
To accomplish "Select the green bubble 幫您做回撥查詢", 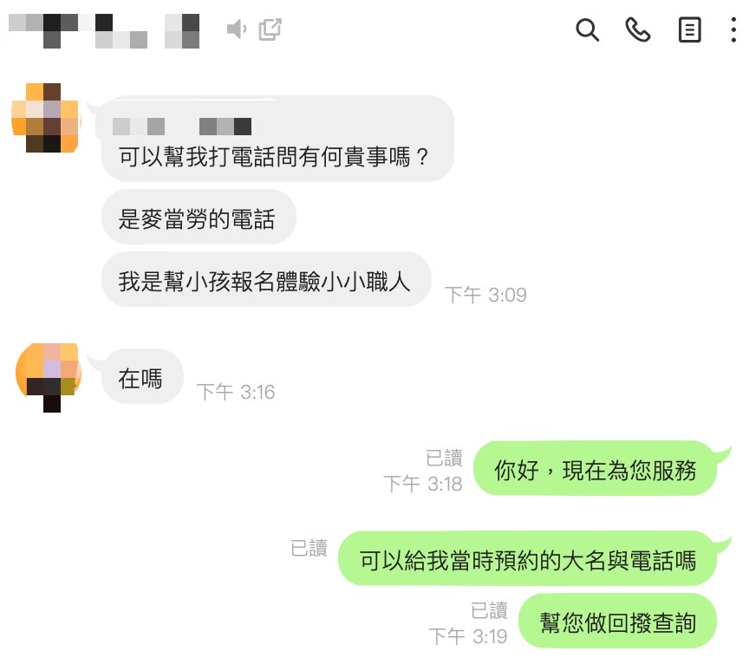I will (x=617, y=621).
